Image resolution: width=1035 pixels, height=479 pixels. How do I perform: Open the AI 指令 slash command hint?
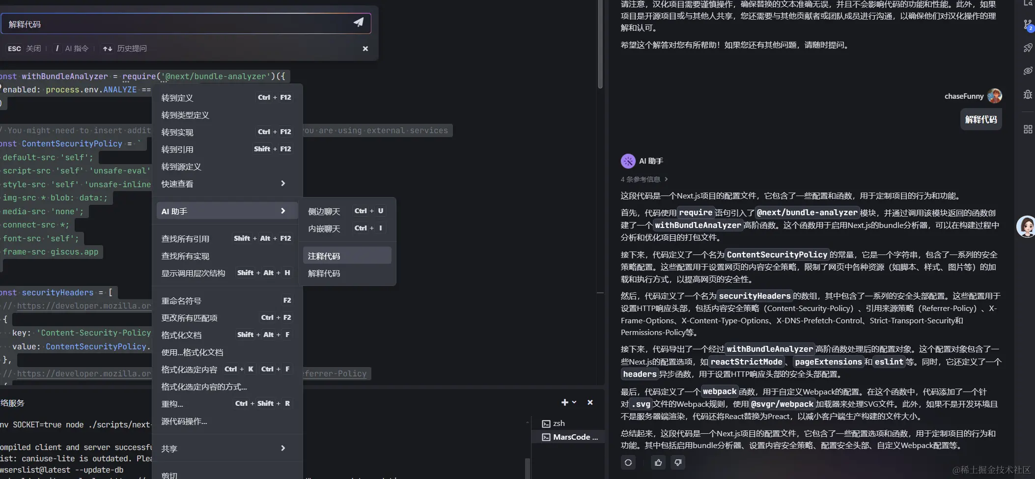tap(72, 49)
